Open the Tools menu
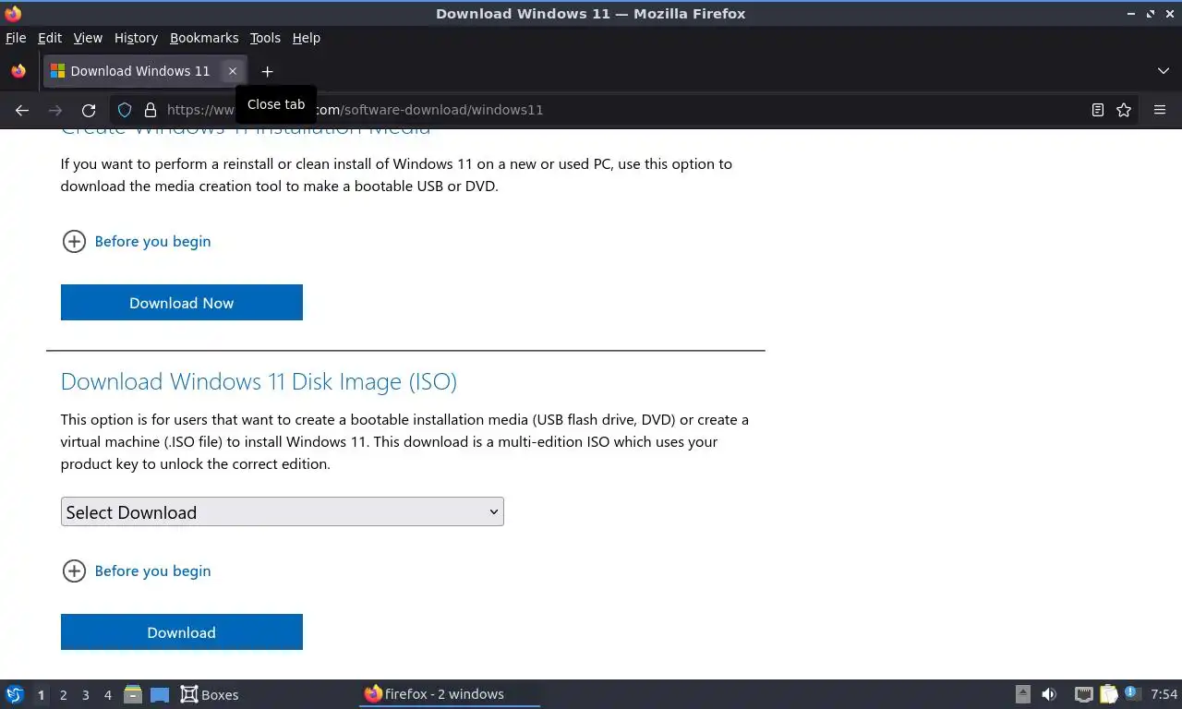Screen dimensions: 1182x709 (x=265, y=38)
